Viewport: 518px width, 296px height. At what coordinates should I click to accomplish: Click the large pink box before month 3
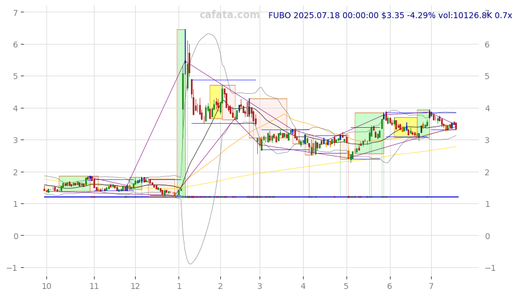pos(268,118)
